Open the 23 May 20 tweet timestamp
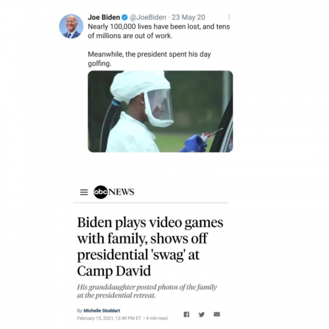This screenshot has width=329, height=329. (x=188, y=17)
